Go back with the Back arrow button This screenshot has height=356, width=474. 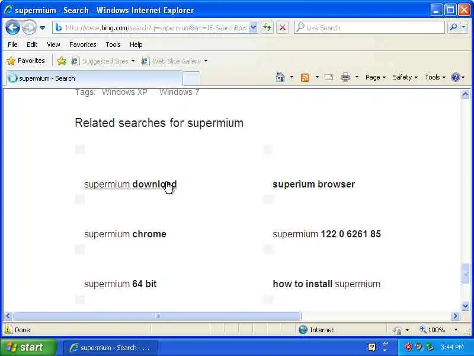click(x=12, y=27)
